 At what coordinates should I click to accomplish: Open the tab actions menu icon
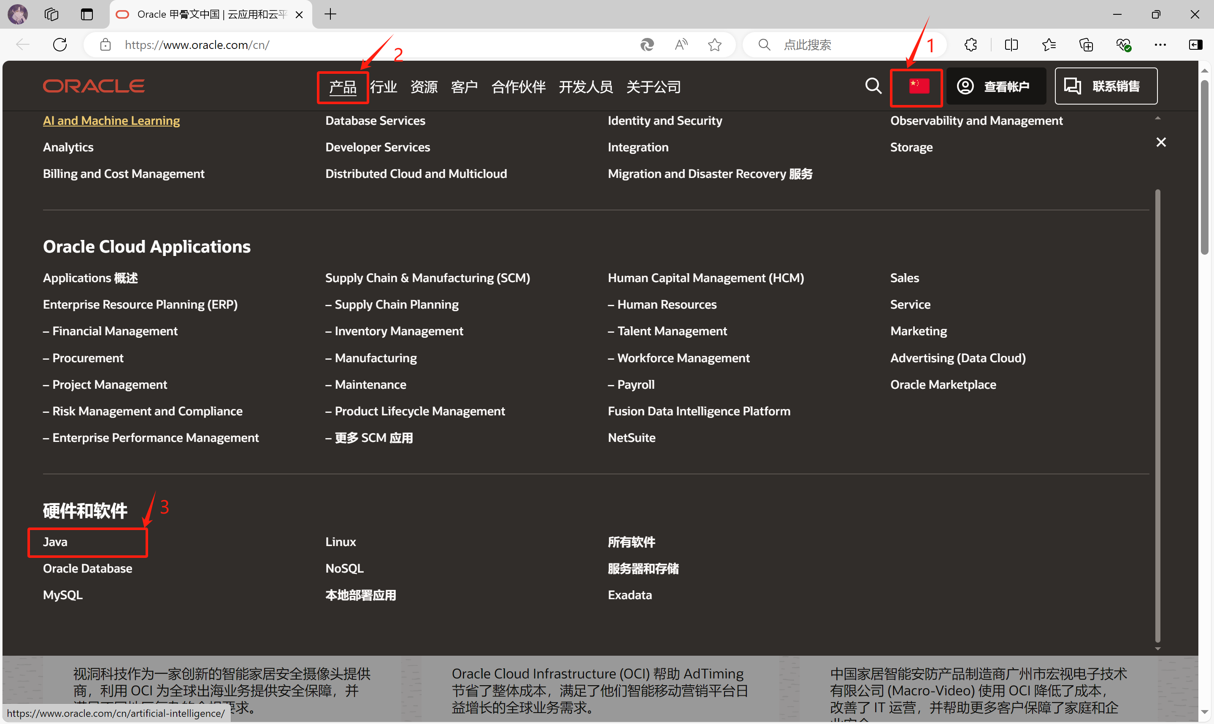coord(87,14)
